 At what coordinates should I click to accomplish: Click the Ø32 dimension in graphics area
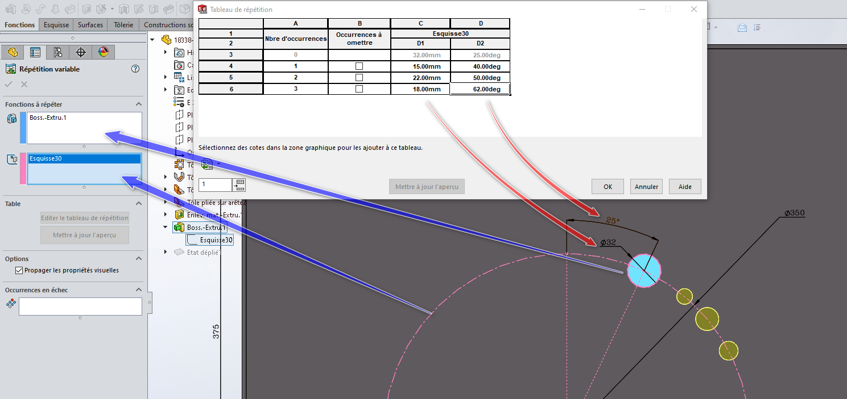(x=608, y=242)
